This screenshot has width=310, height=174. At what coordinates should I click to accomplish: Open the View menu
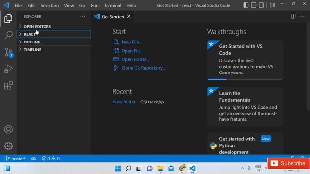click(x=69, y=5)
